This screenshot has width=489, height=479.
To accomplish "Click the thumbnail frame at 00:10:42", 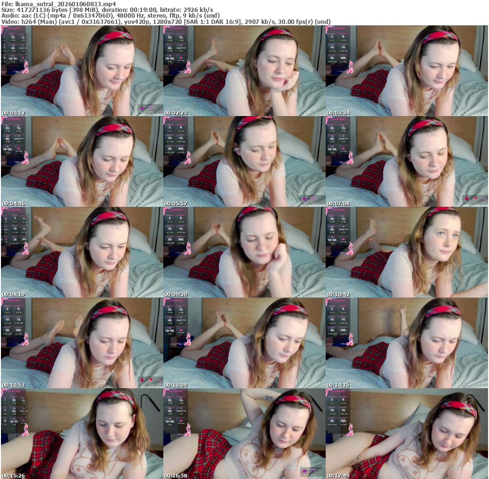I will tap(406, 252).
